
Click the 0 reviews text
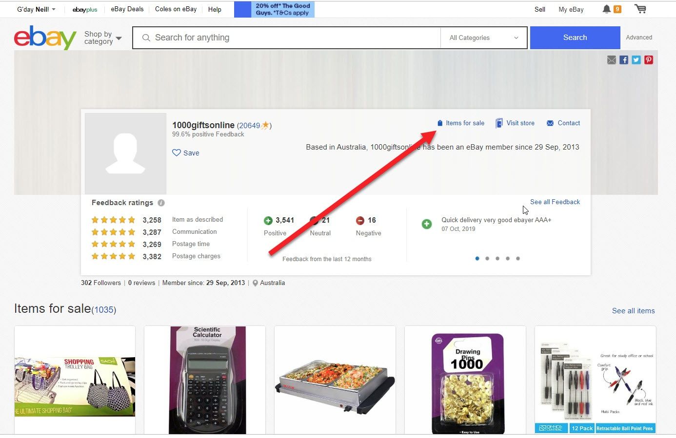click(x=141, y=283)
